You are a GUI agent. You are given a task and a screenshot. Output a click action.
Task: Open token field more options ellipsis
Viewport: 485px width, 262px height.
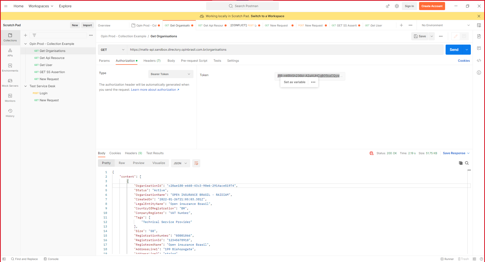click(313, 82)
